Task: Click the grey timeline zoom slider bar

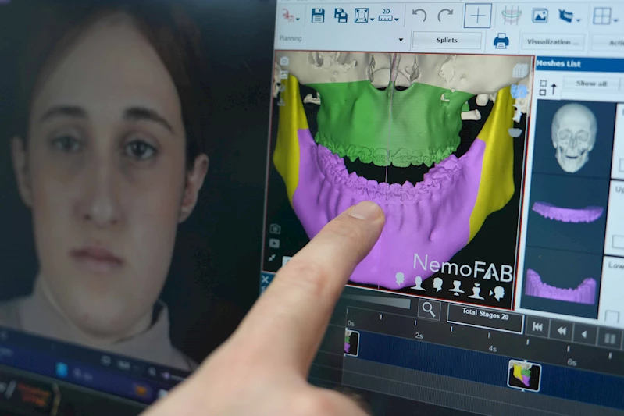Action: click(377, 302)
